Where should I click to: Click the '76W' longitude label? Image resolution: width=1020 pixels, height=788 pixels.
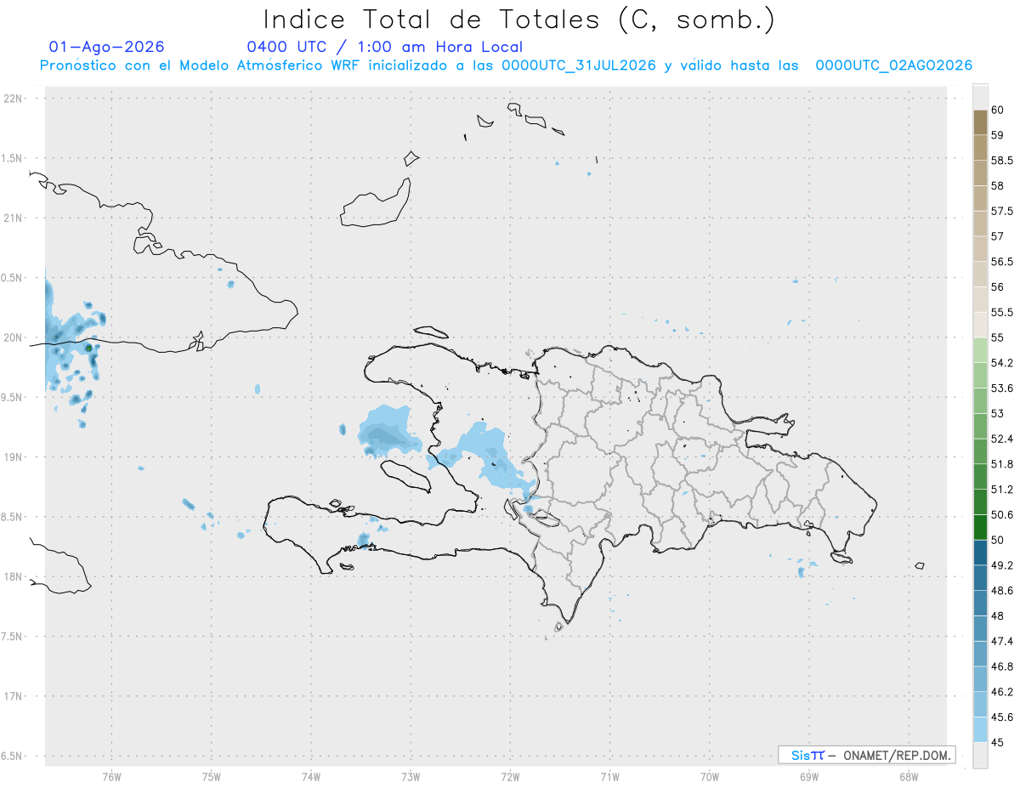(111, 775)
